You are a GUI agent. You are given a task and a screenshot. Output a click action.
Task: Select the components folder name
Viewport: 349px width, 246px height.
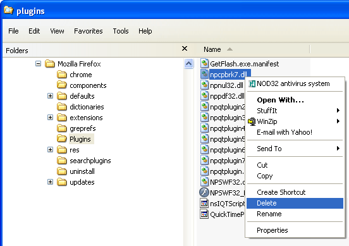click(88, 85)
